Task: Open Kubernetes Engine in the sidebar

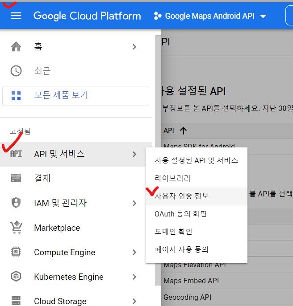Action: tap(76, 277)
